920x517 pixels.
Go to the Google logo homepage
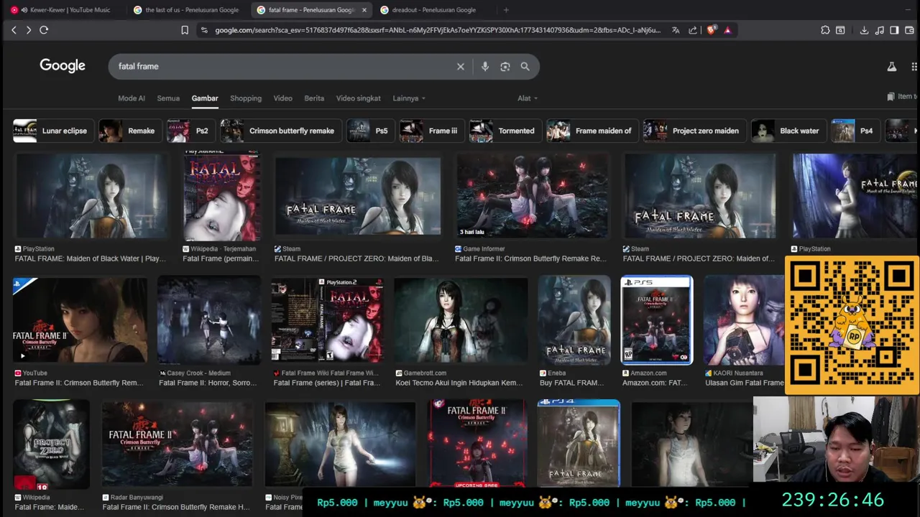coord(63,66)
